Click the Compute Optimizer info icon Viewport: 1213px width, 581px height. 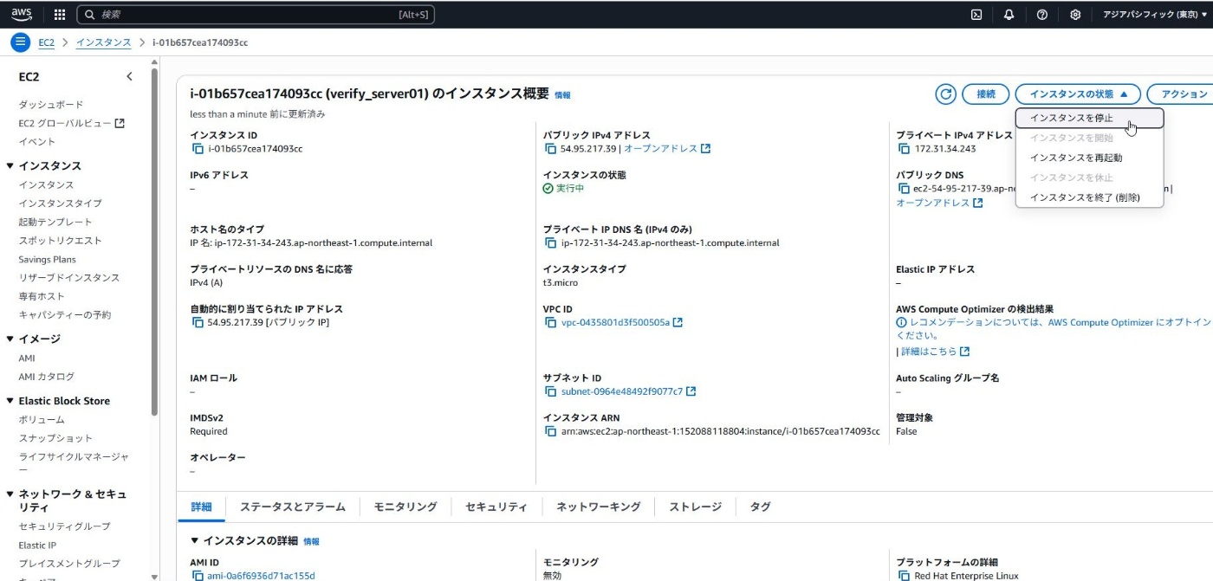(x=901, y=323)
